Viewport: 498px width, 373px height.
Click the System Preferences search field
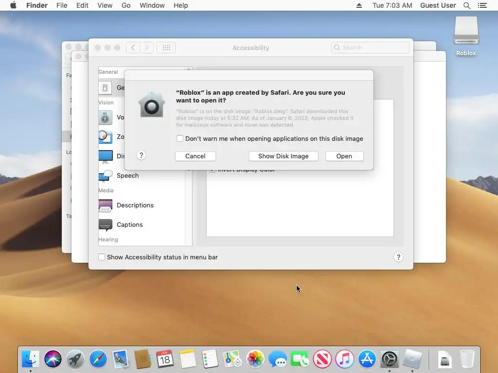click(370, 48)
